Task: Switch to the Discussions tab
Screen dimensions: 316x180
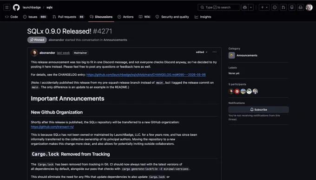Action: pyautogui.click(x=101, y=17)
